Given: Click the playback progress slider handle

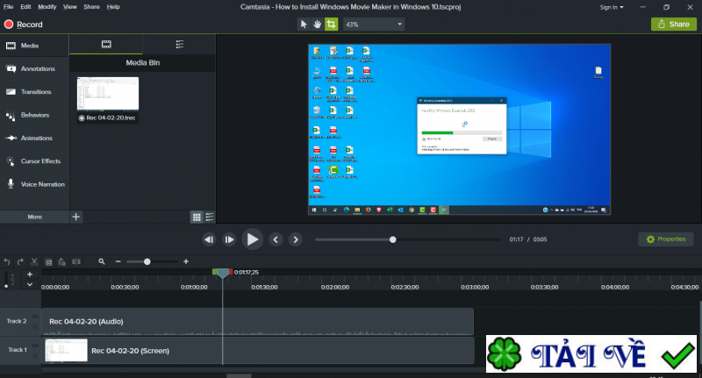Looking at the screenshot, I should coord(393,239).
